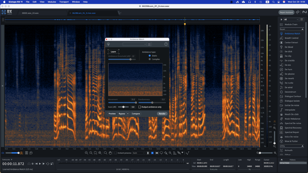Click the Render button
Screen dimensions: 308x173
coord(162,114)
